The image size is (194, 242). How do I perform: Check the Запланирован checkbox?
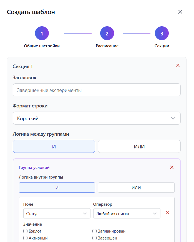pyautogui.click(x=94, y=231)
